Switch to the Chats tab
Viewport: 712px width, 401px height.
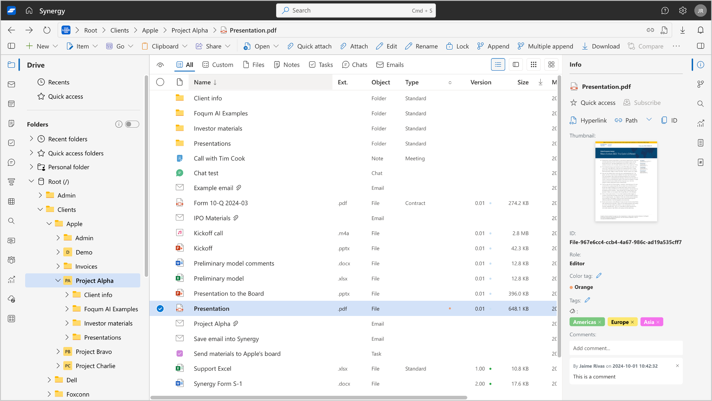click(355, 65)
